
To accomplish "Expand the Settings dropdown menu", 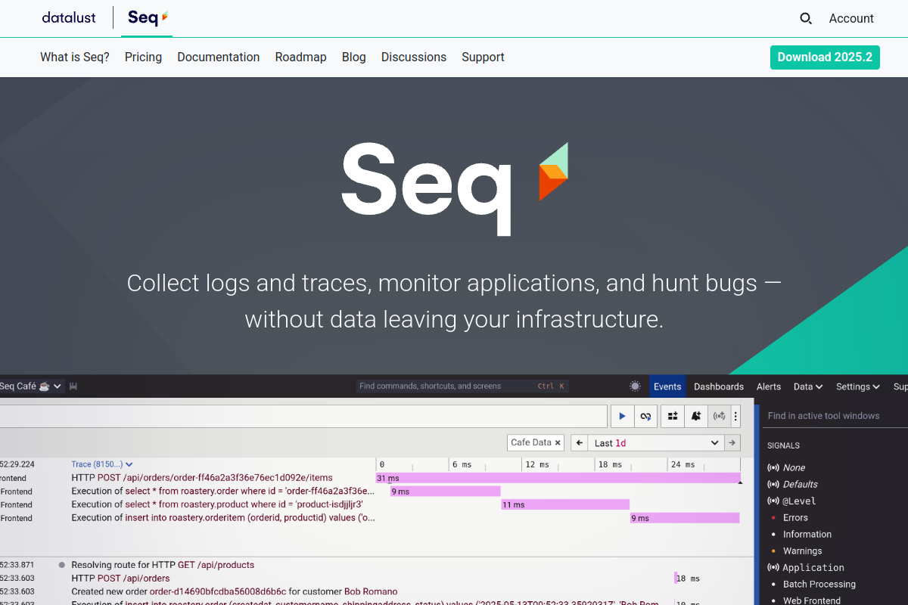I will (x=858, y=386).
